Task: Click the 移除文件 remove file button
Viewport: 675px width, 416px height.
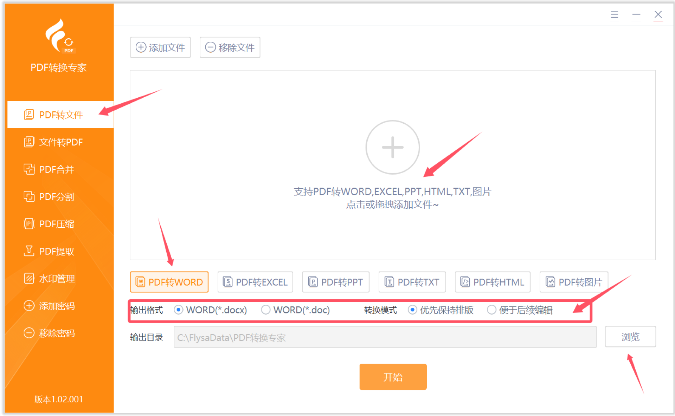Action: [230, 47]
